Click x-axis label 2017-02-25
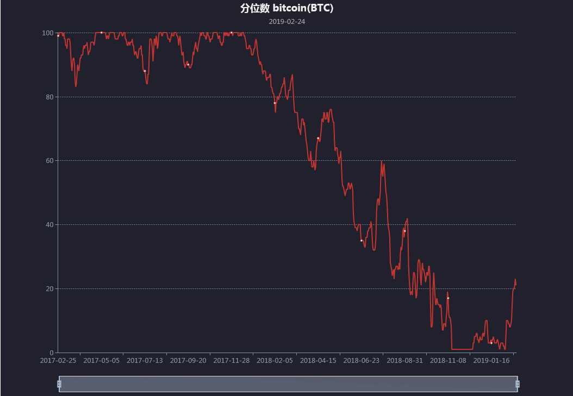 pos(58,361)
